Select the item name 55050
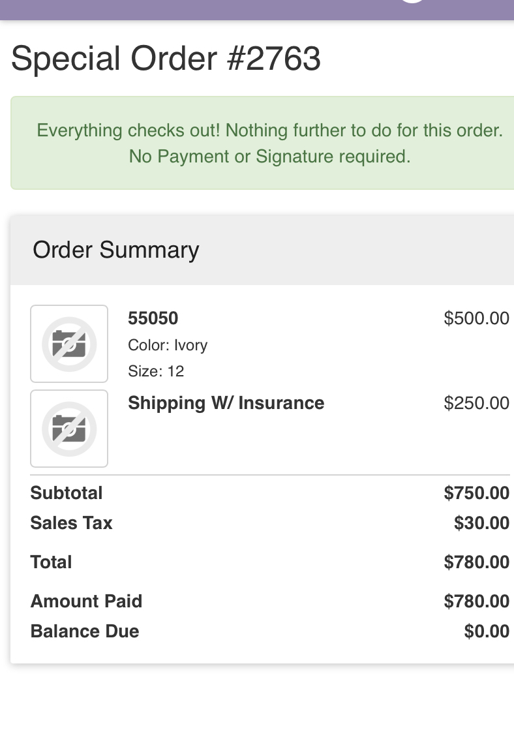Viewport: 514px width, 745px height. [x=153, y=318]
